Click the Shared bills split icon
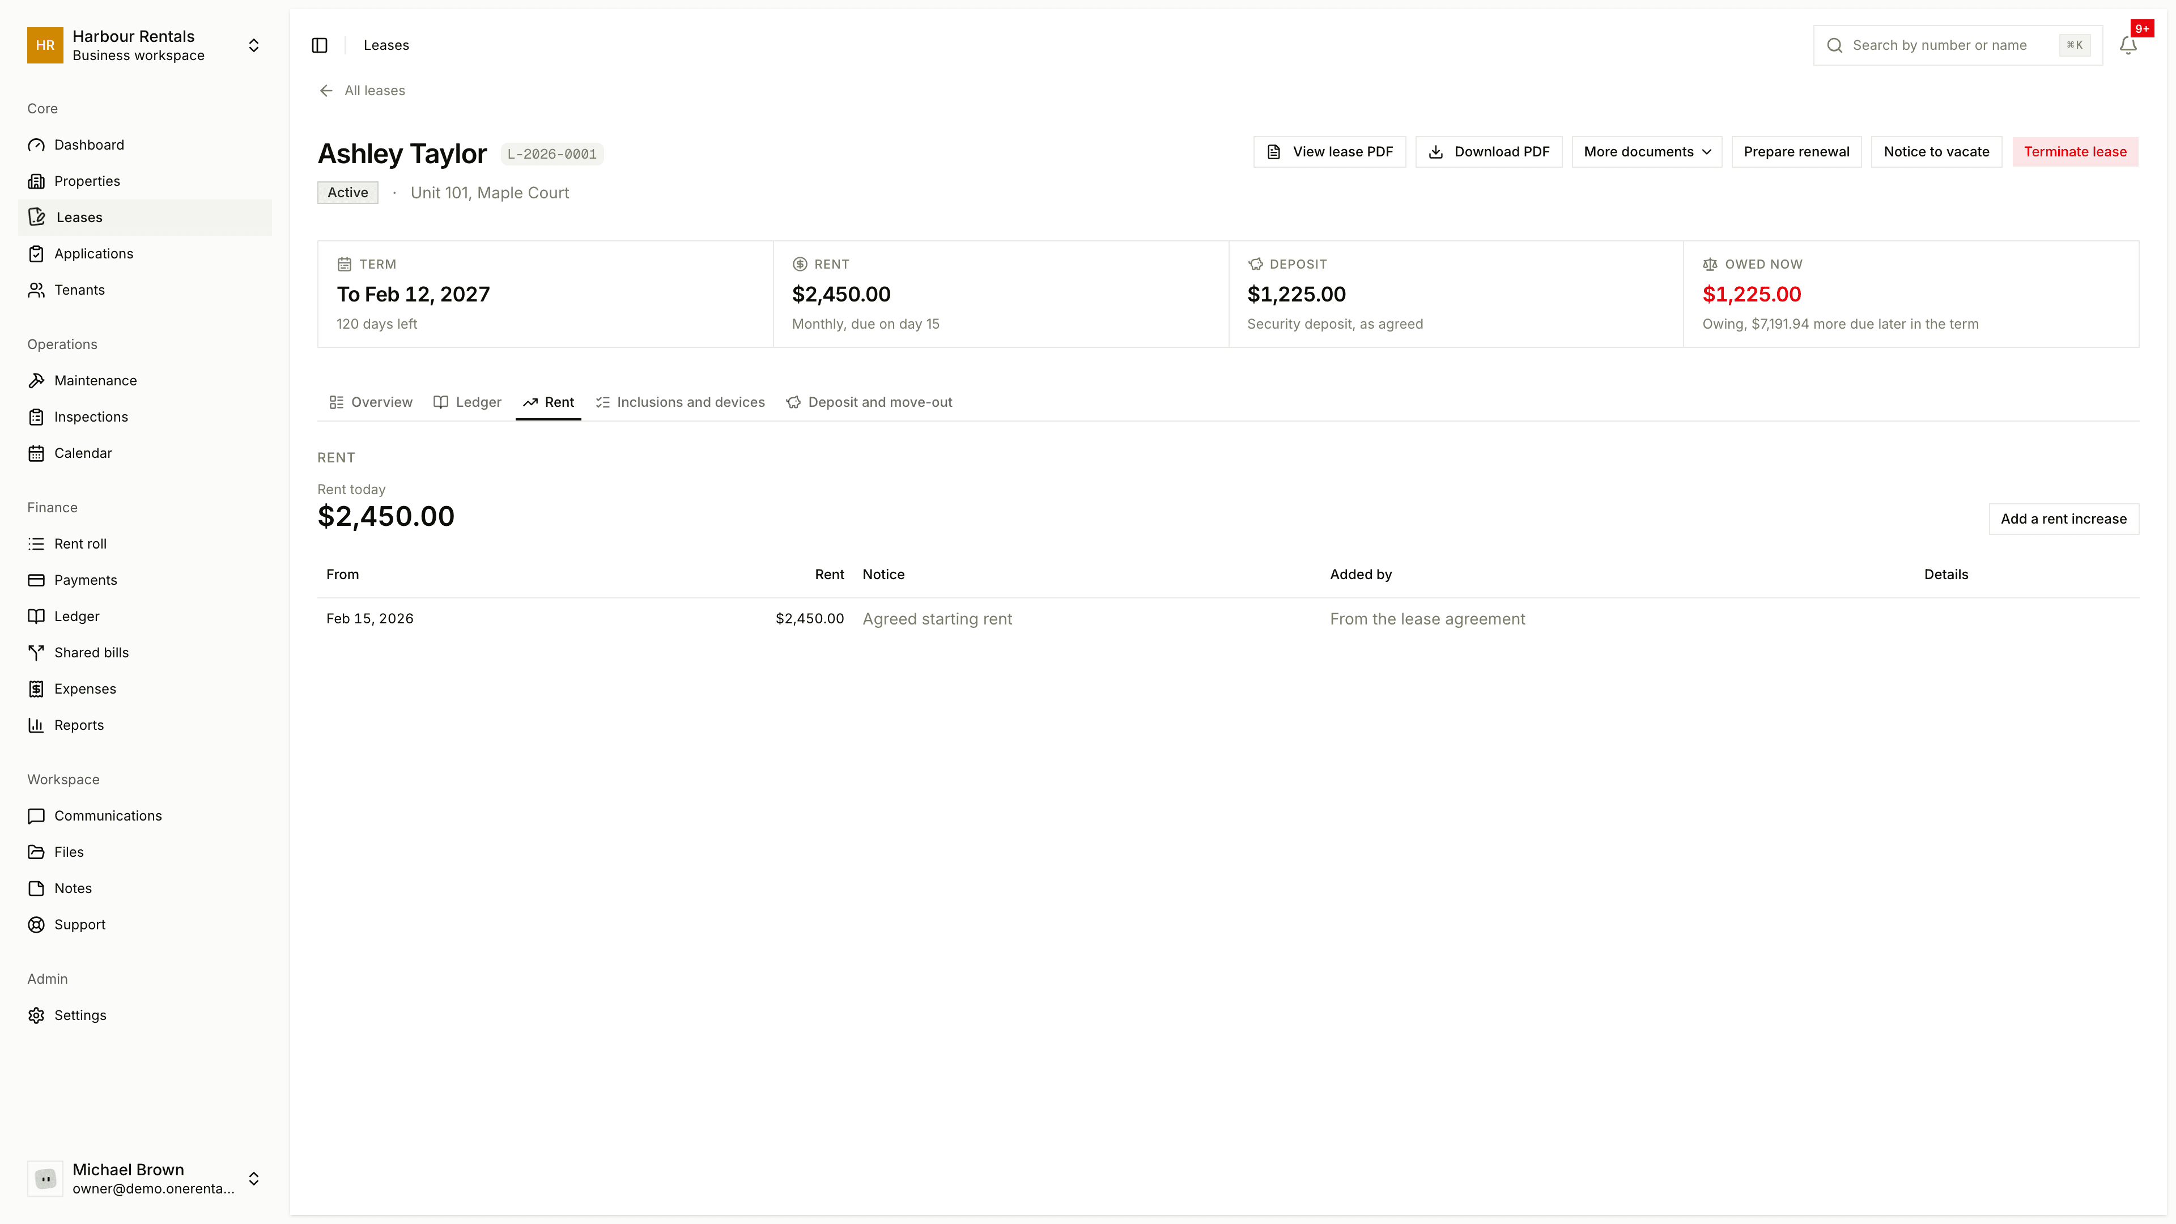Viewport: 2176px width, 1224px height. (36, 653)
